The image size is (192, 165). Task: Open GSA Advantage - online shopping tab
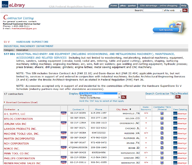tap(159, 6)
